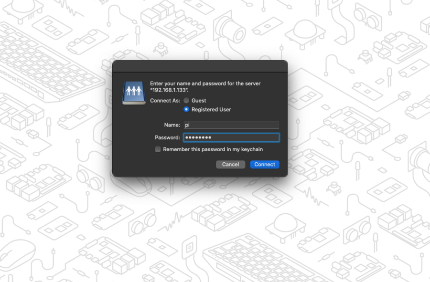
Task: Switch connection to Guest access
Action: point(186,100)
